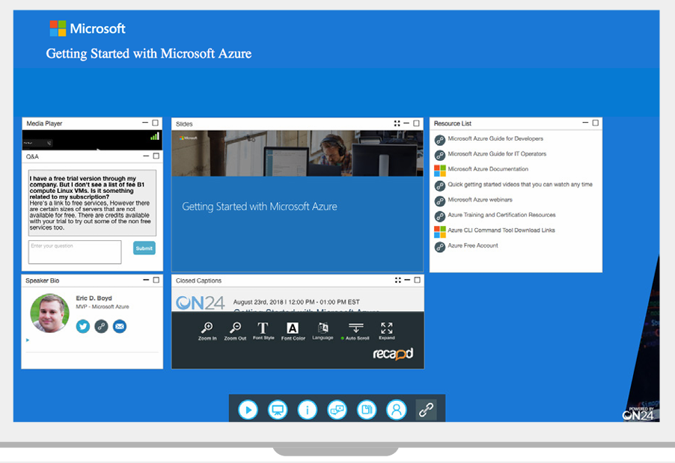
Task: Expand the small arrow under the speaker photo
Action: [28, 340]
